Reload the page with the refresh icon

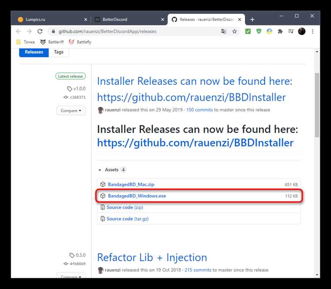(40, 31)
